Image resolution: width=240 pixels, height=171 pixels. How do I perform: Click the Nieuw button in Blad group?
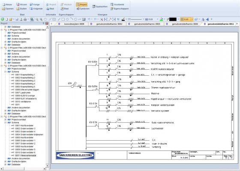coord(7,5)
